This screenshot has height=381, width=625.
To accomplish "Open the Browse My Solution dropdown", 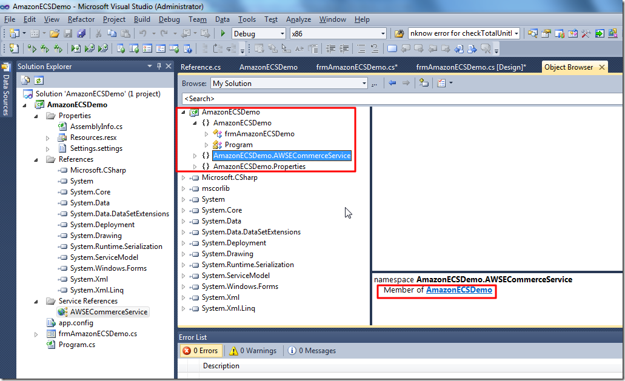I will coord(364,83).
